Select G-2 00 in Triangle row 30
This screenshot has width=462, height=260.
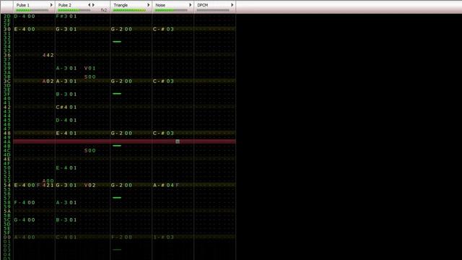(x=122, y=29)
